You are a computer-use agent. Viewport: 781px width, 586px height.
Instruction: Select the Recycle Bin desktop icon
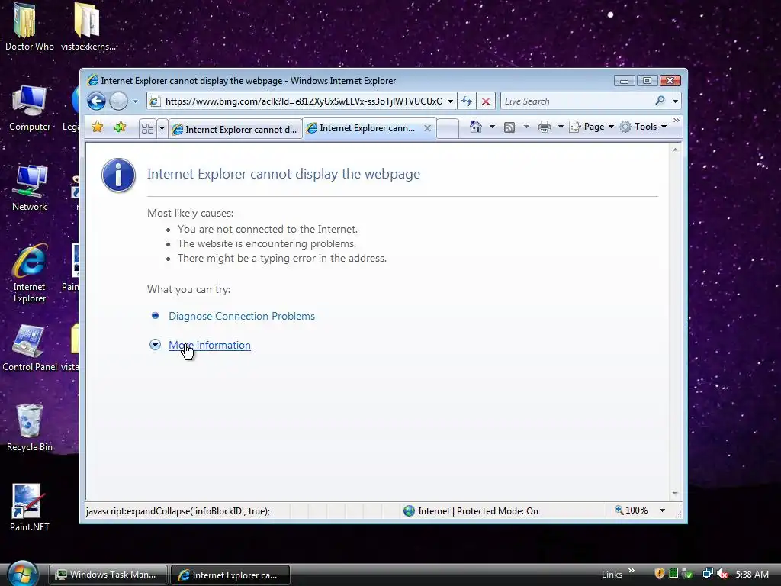[30, 427]
